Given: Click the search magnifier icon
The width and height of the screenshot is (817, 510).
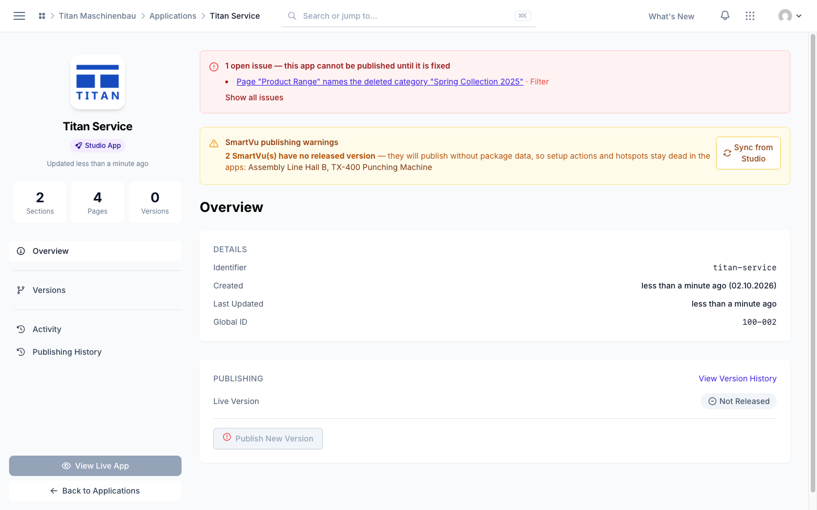Looking at the screenshot, I should click(292, 16).
